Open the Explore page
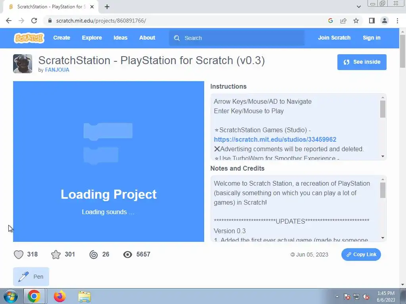The height and width of the screenshot is (304, 406). pyautogui.click(x=92, y=38)
